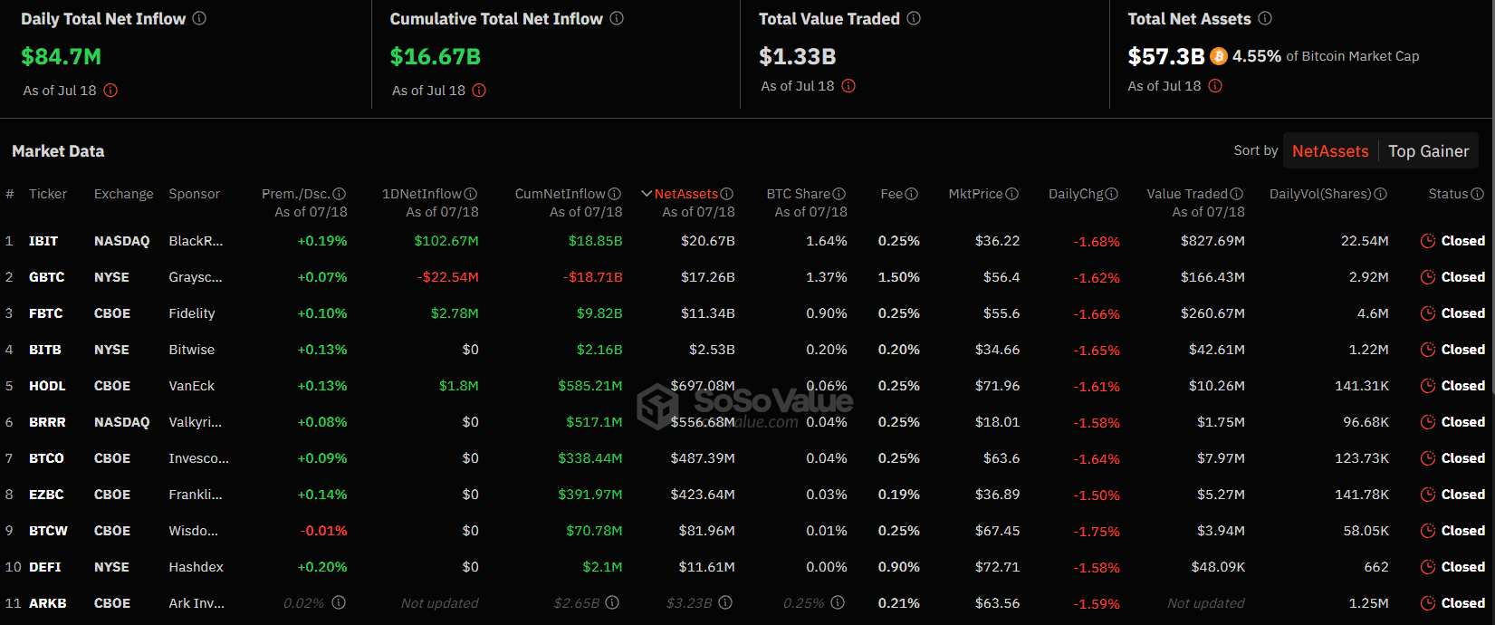Click info icon on NetAssets column header
Viewport: 1495px width, 625px height.
point(727,194)
